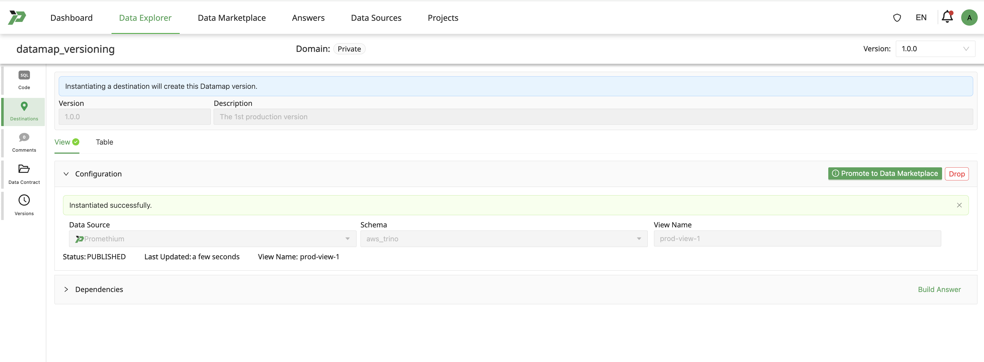Viewport: 984px width, 362px height.
Task: Open the Version 1.0.0 dropdown
Action: click(x=935, y=49)
